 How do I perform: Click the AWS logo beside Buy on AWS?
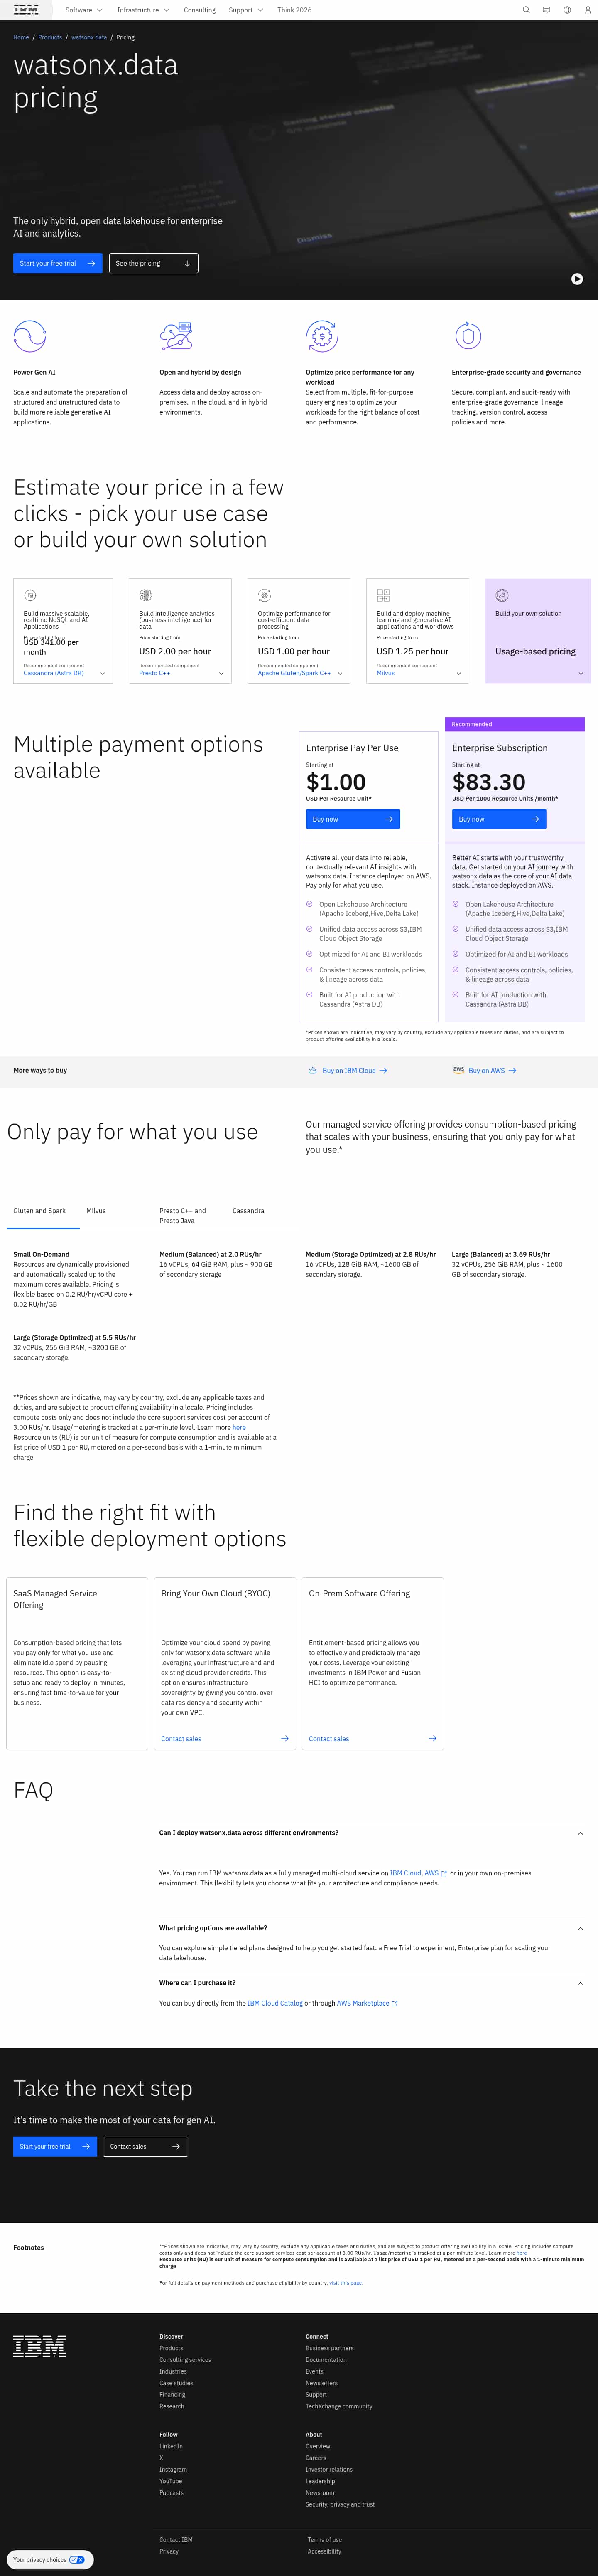tap(458, 1070)
